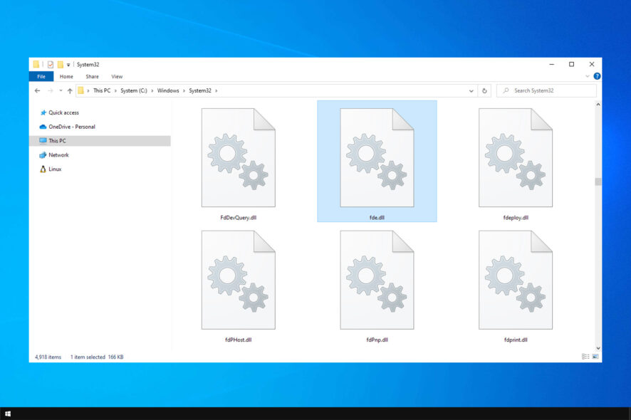Viewport: 631px width, 420px height.
Task: Navigate to This PC breadcrumb
Action: coord(102,90)
